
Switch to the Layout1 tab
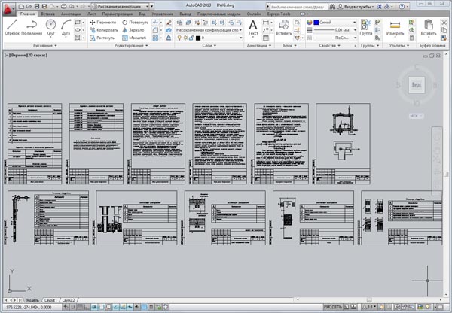pos(50,300)
